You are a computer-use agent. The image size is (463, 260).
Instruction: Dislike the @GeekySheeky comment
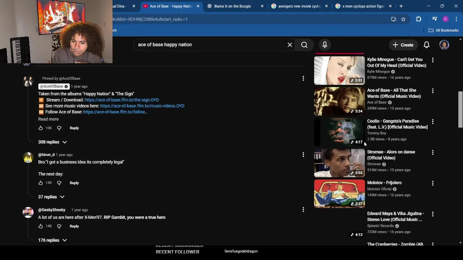click(x=59, y=226)
